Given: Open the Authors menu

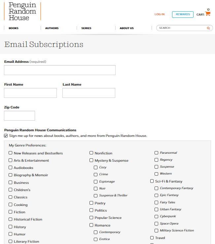Looking at the screenshot, I should pos(52,28).
